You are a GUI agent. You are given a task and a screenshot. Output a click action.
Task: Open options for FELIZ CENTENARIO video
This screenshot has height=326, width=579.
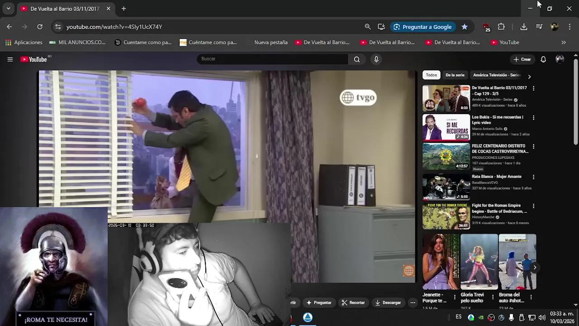click(534, 147)
